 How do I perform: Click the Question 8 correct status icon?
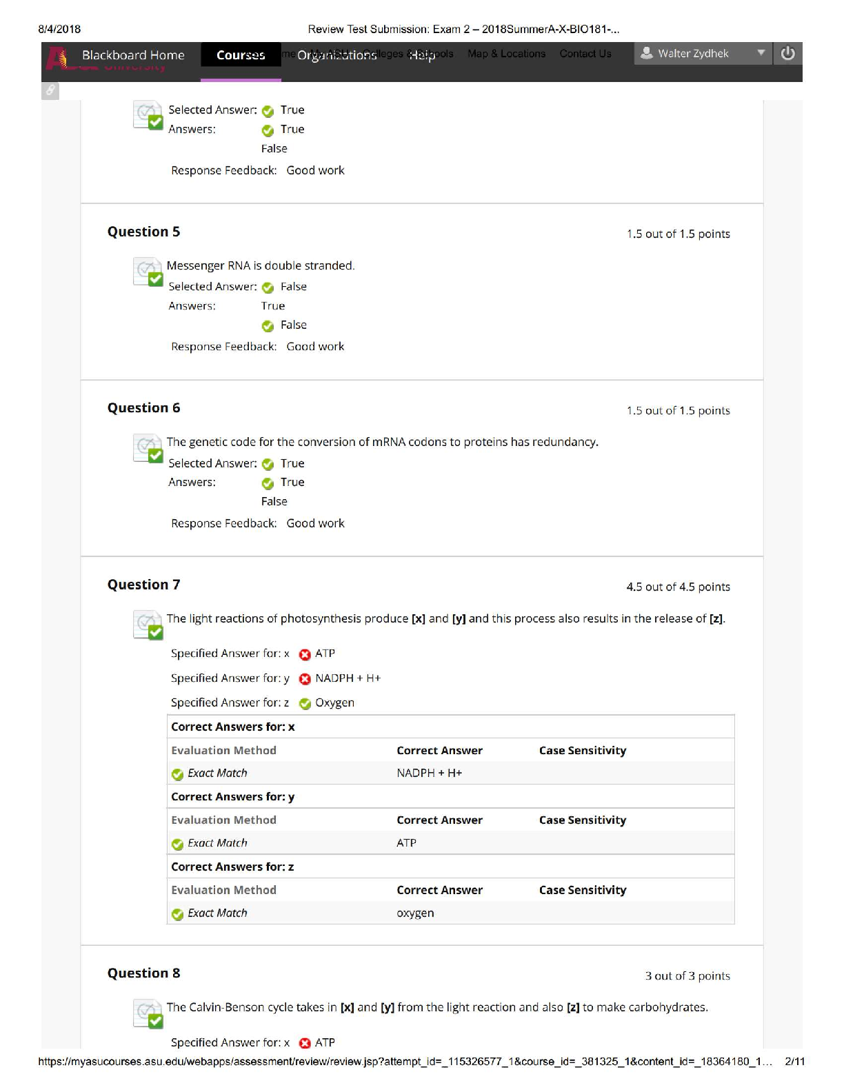coord(148,1013)
